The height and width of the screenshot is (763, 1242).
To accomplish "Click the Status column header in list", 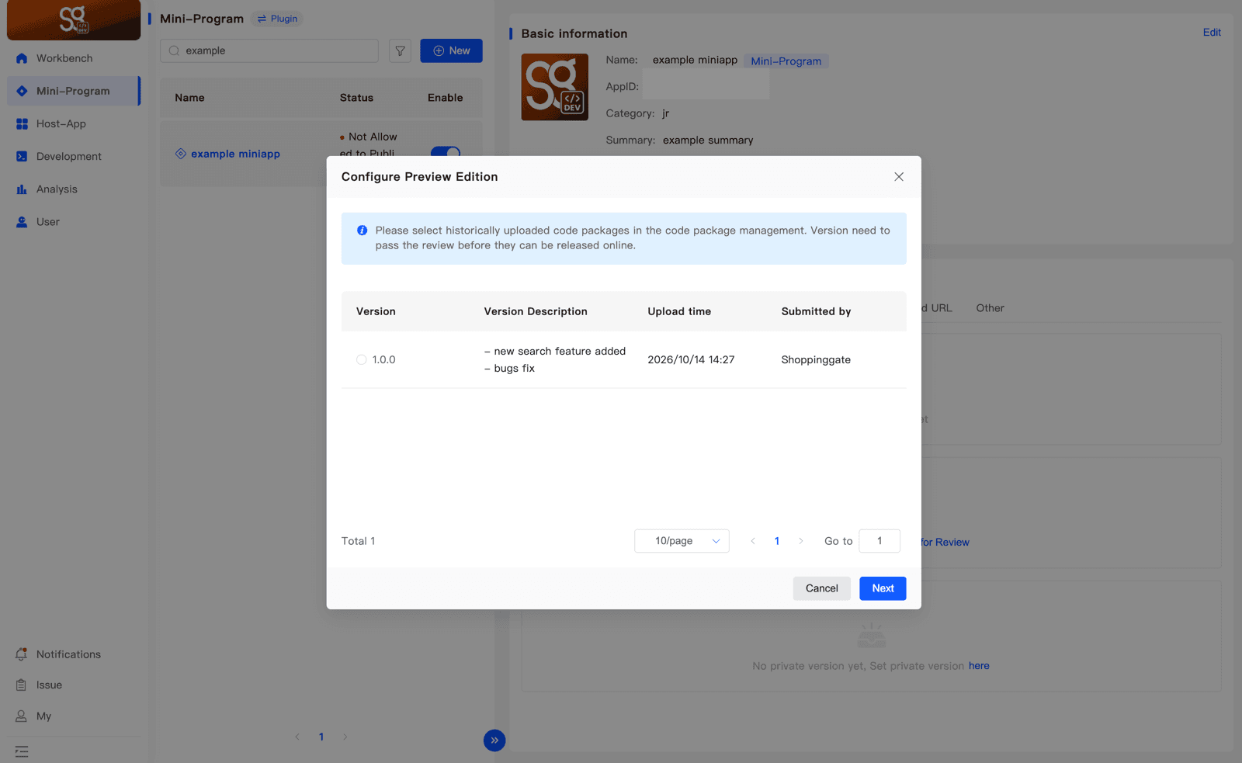I will tap(356, 98).
